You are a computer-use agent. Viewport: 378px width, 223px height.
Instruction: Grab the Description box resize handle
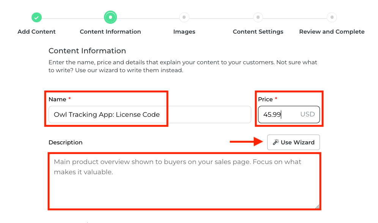317,206
